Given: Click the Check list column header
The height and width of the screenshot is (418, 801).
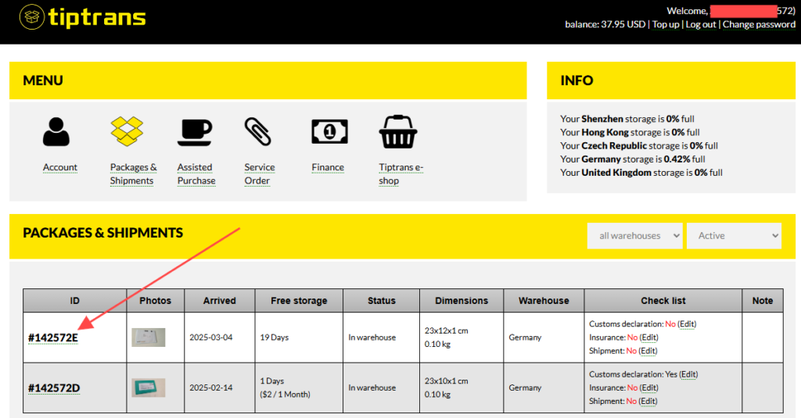Looking at the screenshot, I should click(663, 301).
